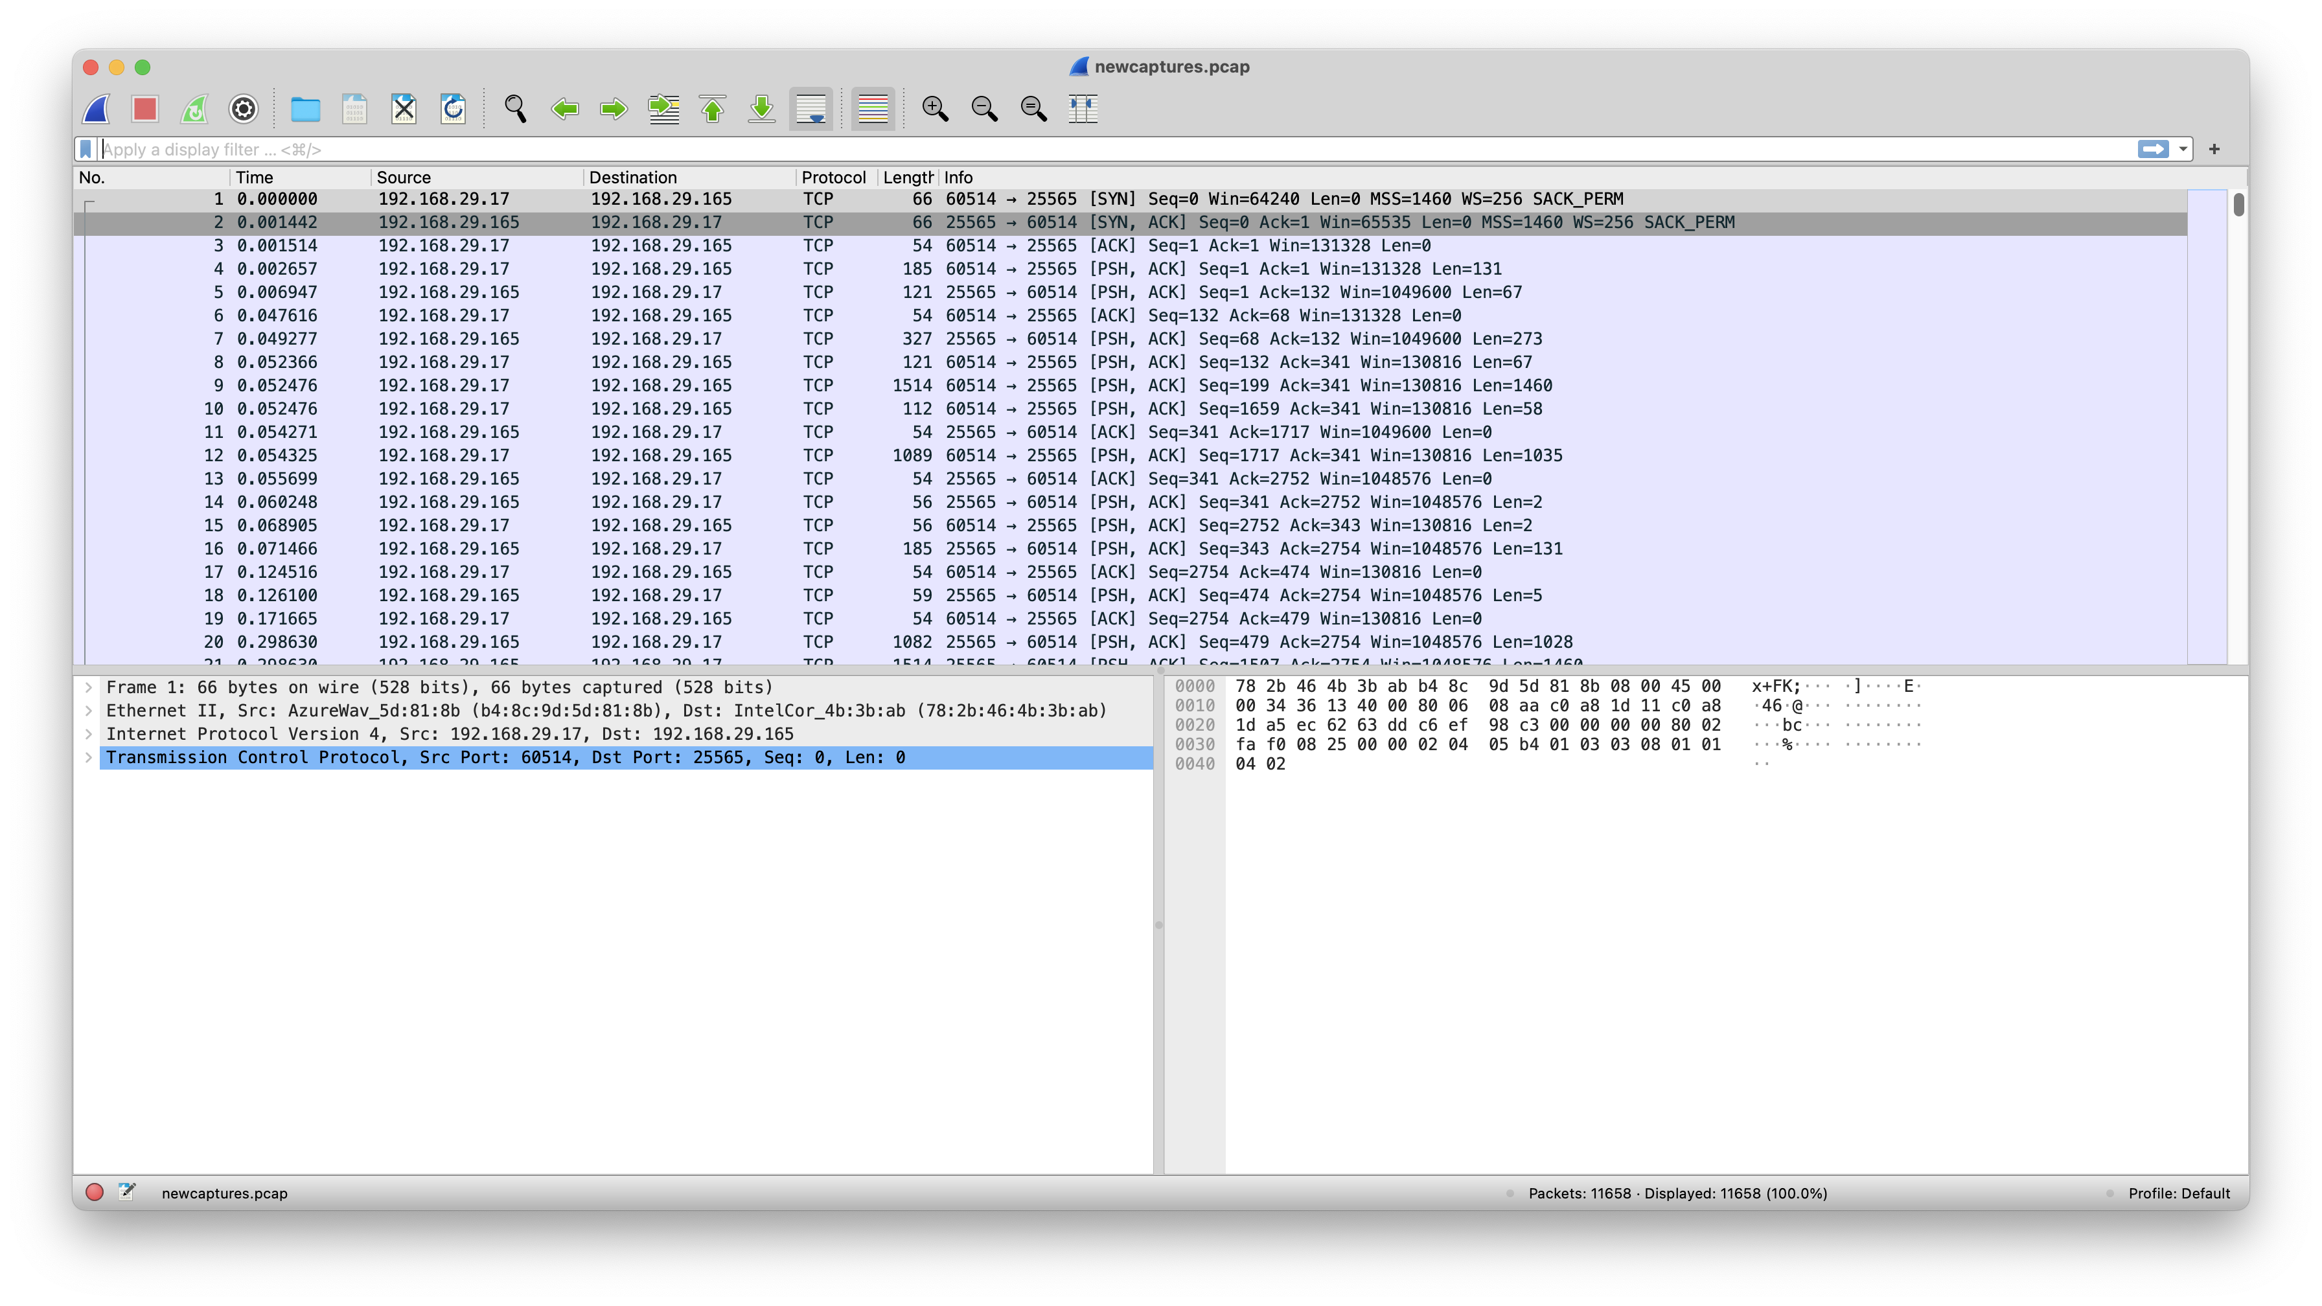Open recent display filter dropdown
This screenshot has width=2322, height=1306.
2183,149
